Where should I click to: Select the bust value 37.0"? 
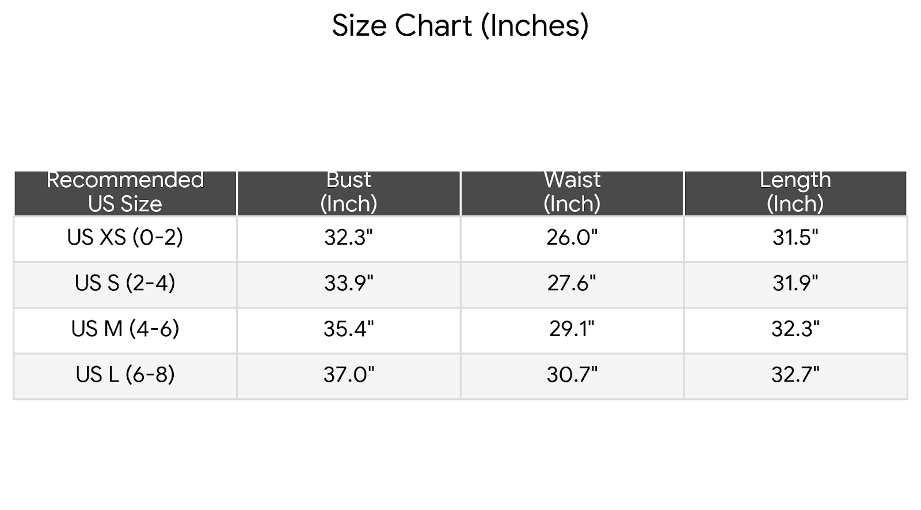[x=348, y=375]
